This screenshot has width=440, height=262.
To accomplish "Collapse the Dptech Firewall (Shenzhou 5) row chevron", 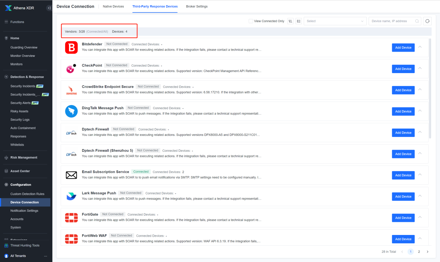I will click(x=420, y=153).
